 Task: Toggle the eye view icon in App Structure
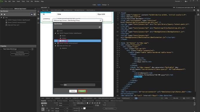click(32, 14)
